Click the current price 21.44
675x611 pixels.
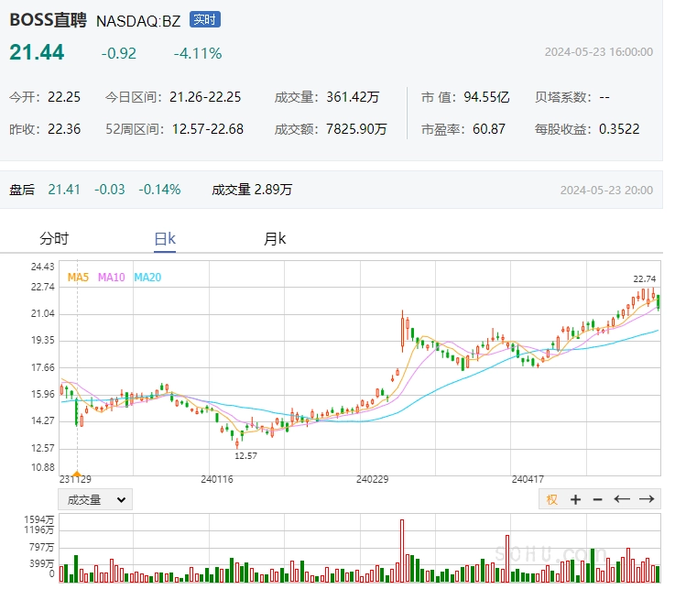click(37, 52)
